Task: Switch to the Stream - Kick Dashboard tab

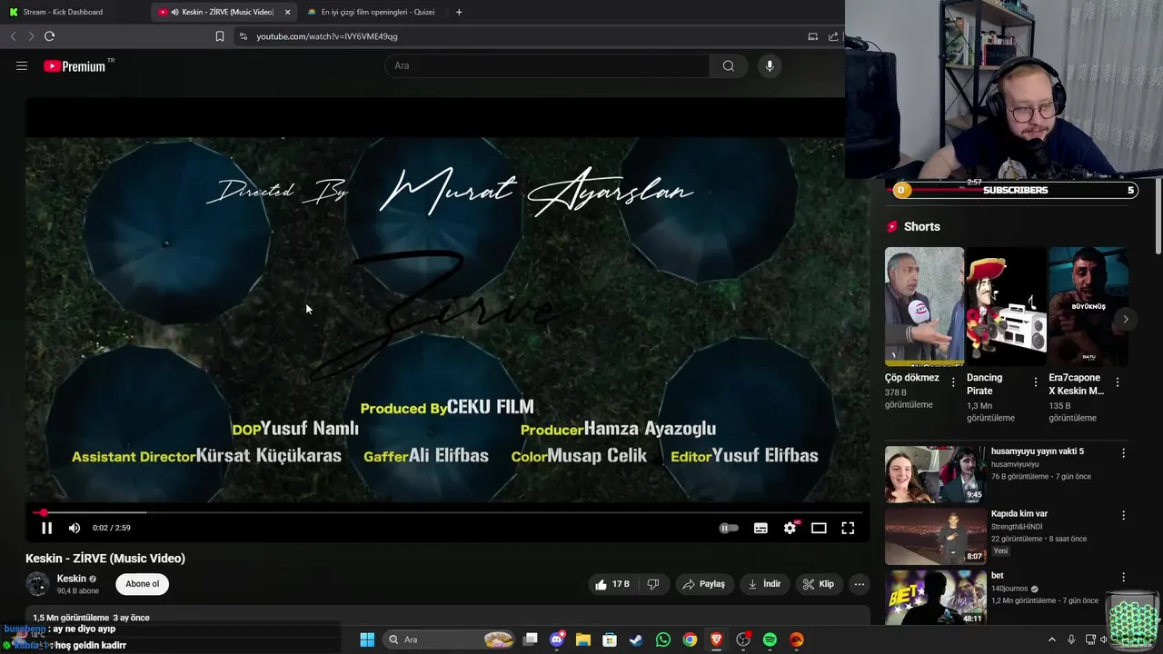Action: click(75, 12)
